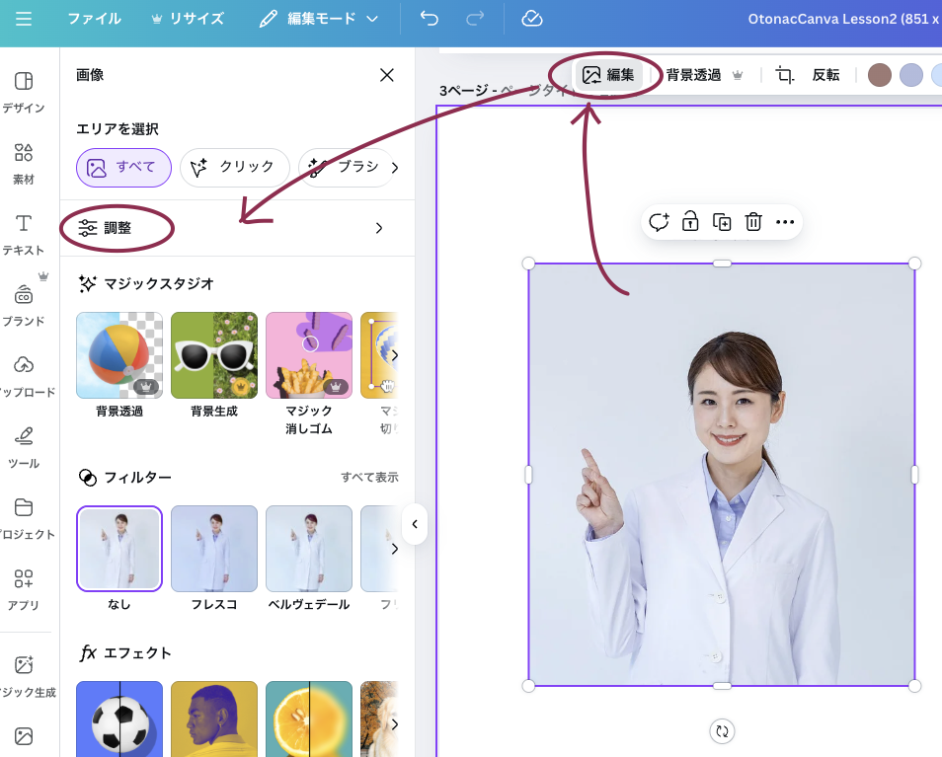Select the すべて area option
Image resolution: width=942 pixels, height=757 pixels.
click(123, 168)
